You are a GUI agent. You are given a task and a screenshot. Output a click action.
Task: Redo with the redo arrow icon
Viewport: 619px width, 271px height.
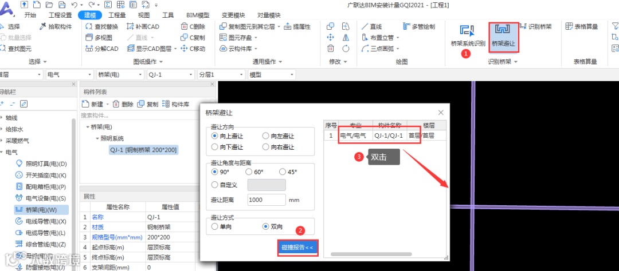point(92,5)
